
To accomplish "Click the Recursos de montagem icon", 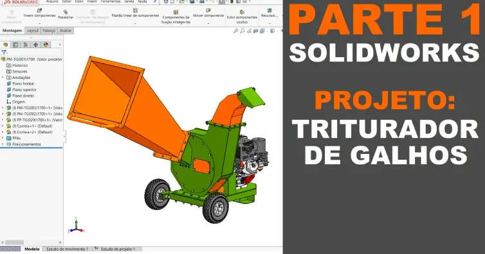I will click(270, 10).
